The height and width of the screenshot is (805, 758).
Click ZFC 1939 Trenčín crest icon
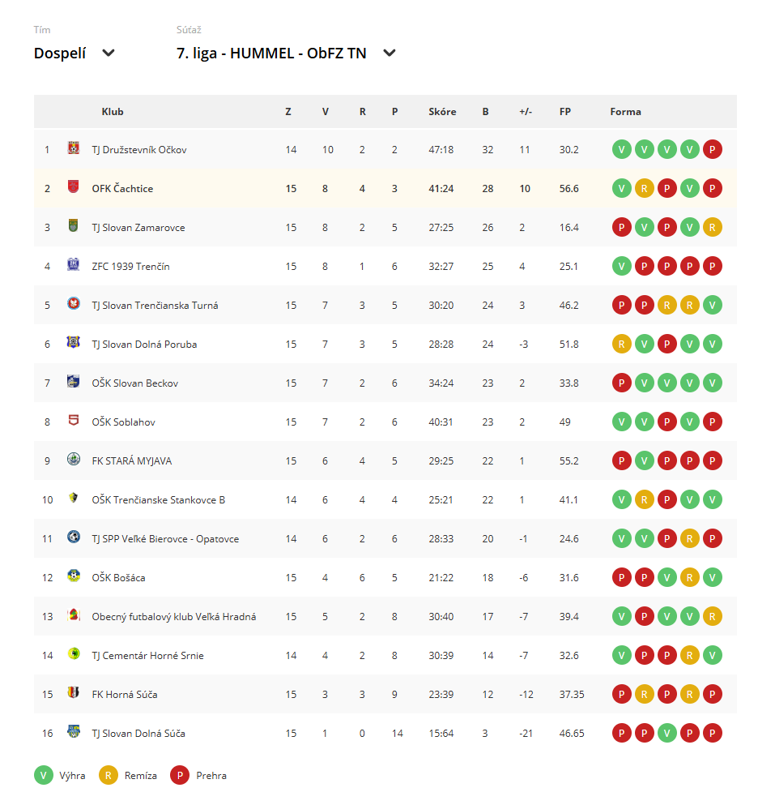tap(74, 265)
